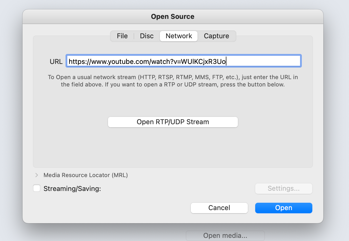This screenshot has height=241, width=349.
Task: Switch to the Disc tab
Action: (147, 36)
